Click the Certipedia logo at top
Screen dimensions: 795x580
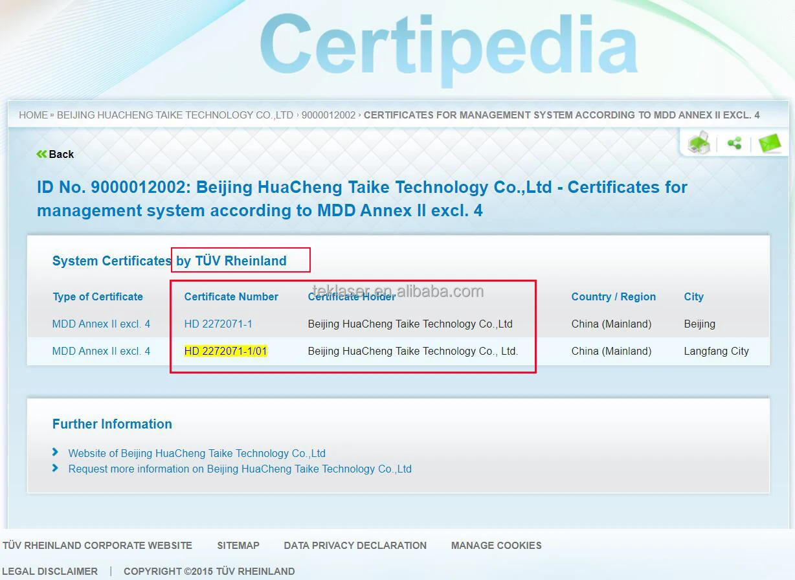(449, 47)
